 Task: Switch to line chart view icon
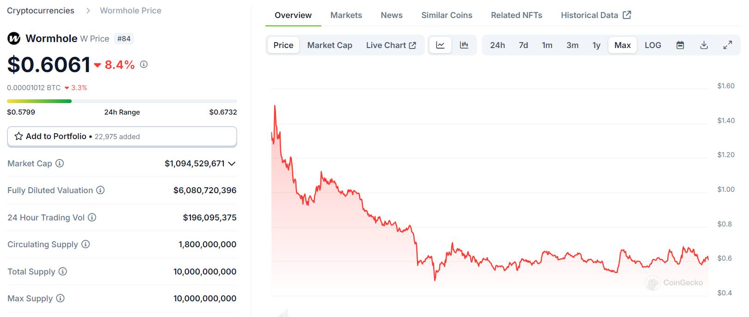point(440,45)
